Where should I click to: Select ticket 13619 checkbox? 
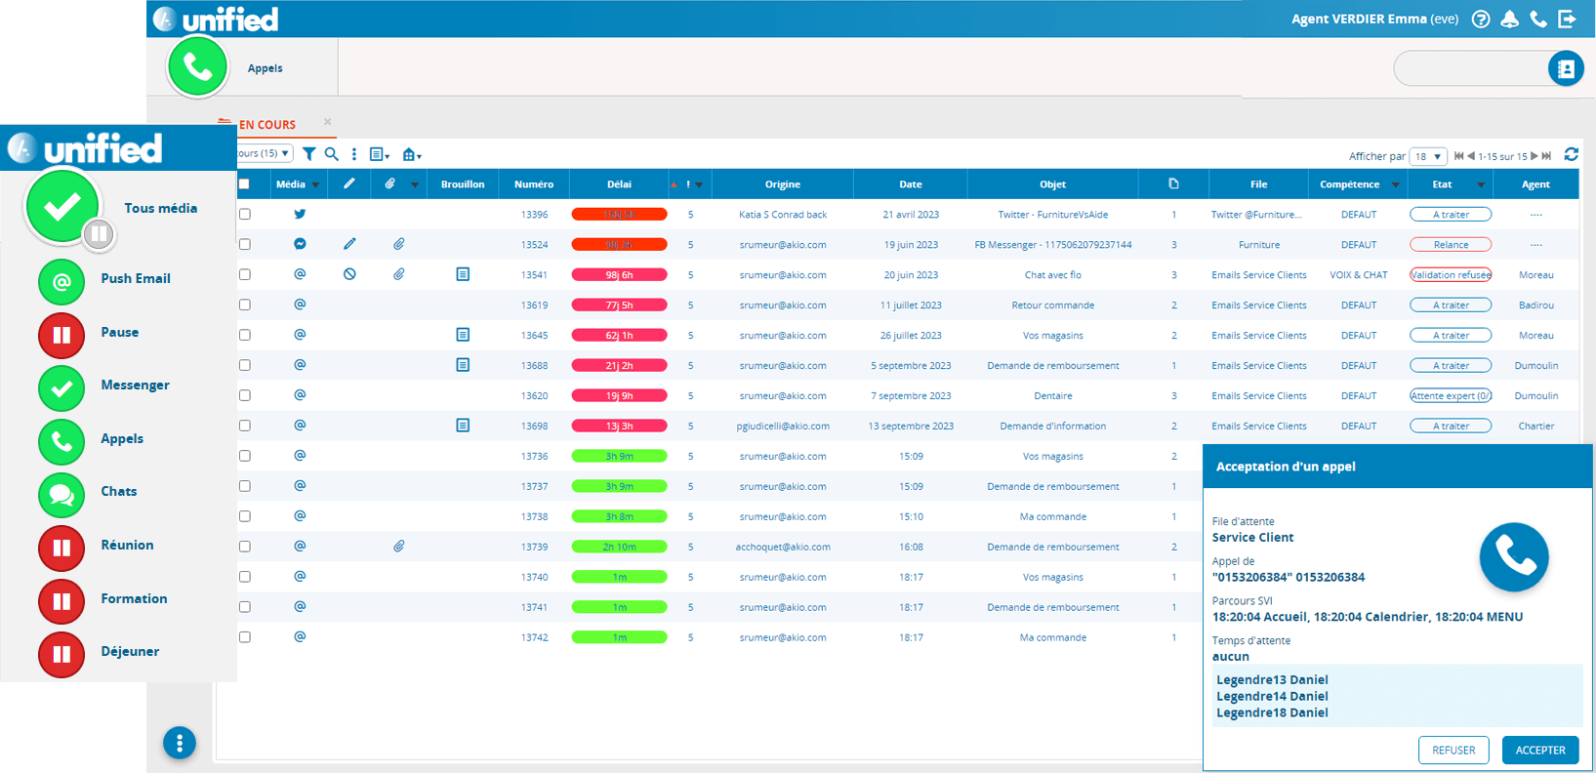point(245,305)
